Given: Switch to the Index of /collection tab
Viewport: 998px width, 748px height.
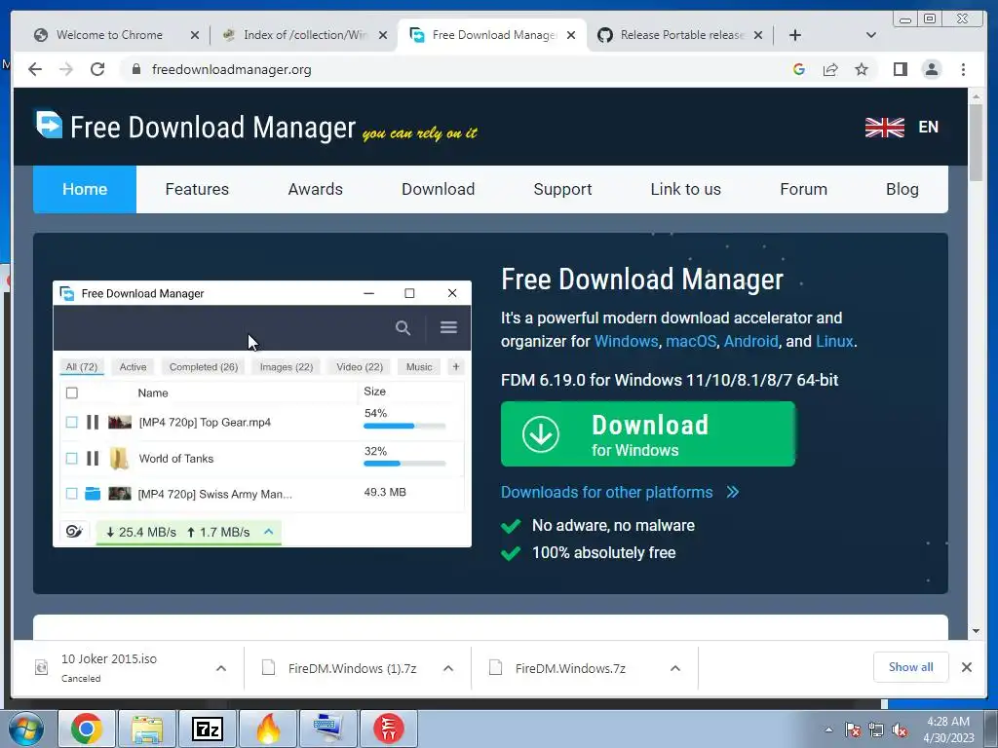Looking at the screenshot, I should [303, 35].
